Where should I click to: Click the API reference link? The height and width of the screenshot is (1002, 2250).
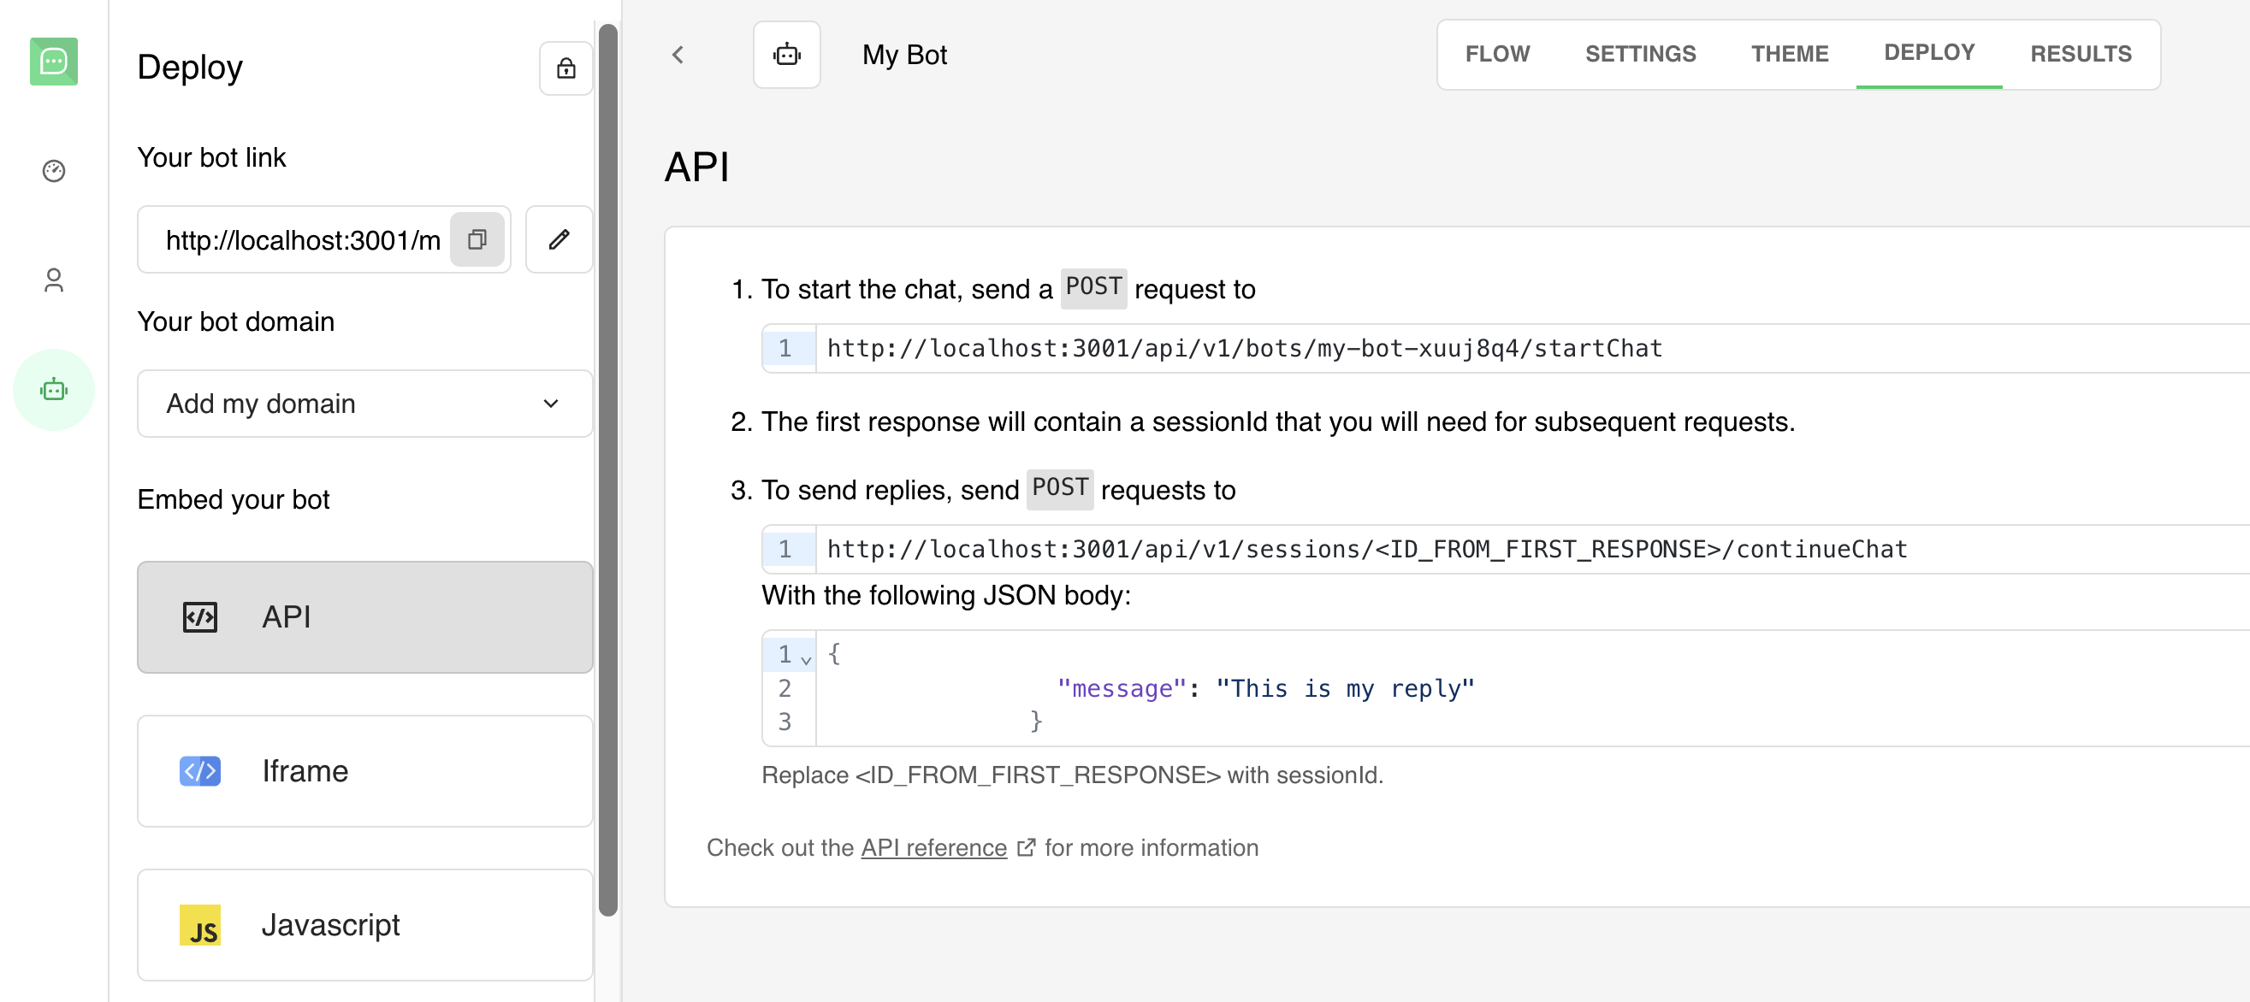tap(933, 846)
